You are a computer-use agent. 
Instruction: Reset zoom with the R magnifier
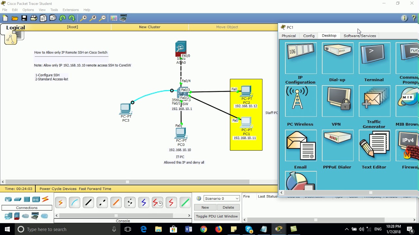(x=93, y=18)
